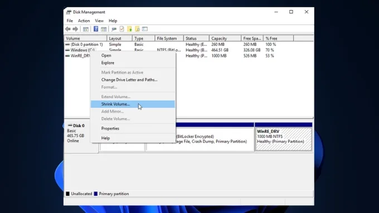Click the Show/Hide Console Tree icon

86,29
